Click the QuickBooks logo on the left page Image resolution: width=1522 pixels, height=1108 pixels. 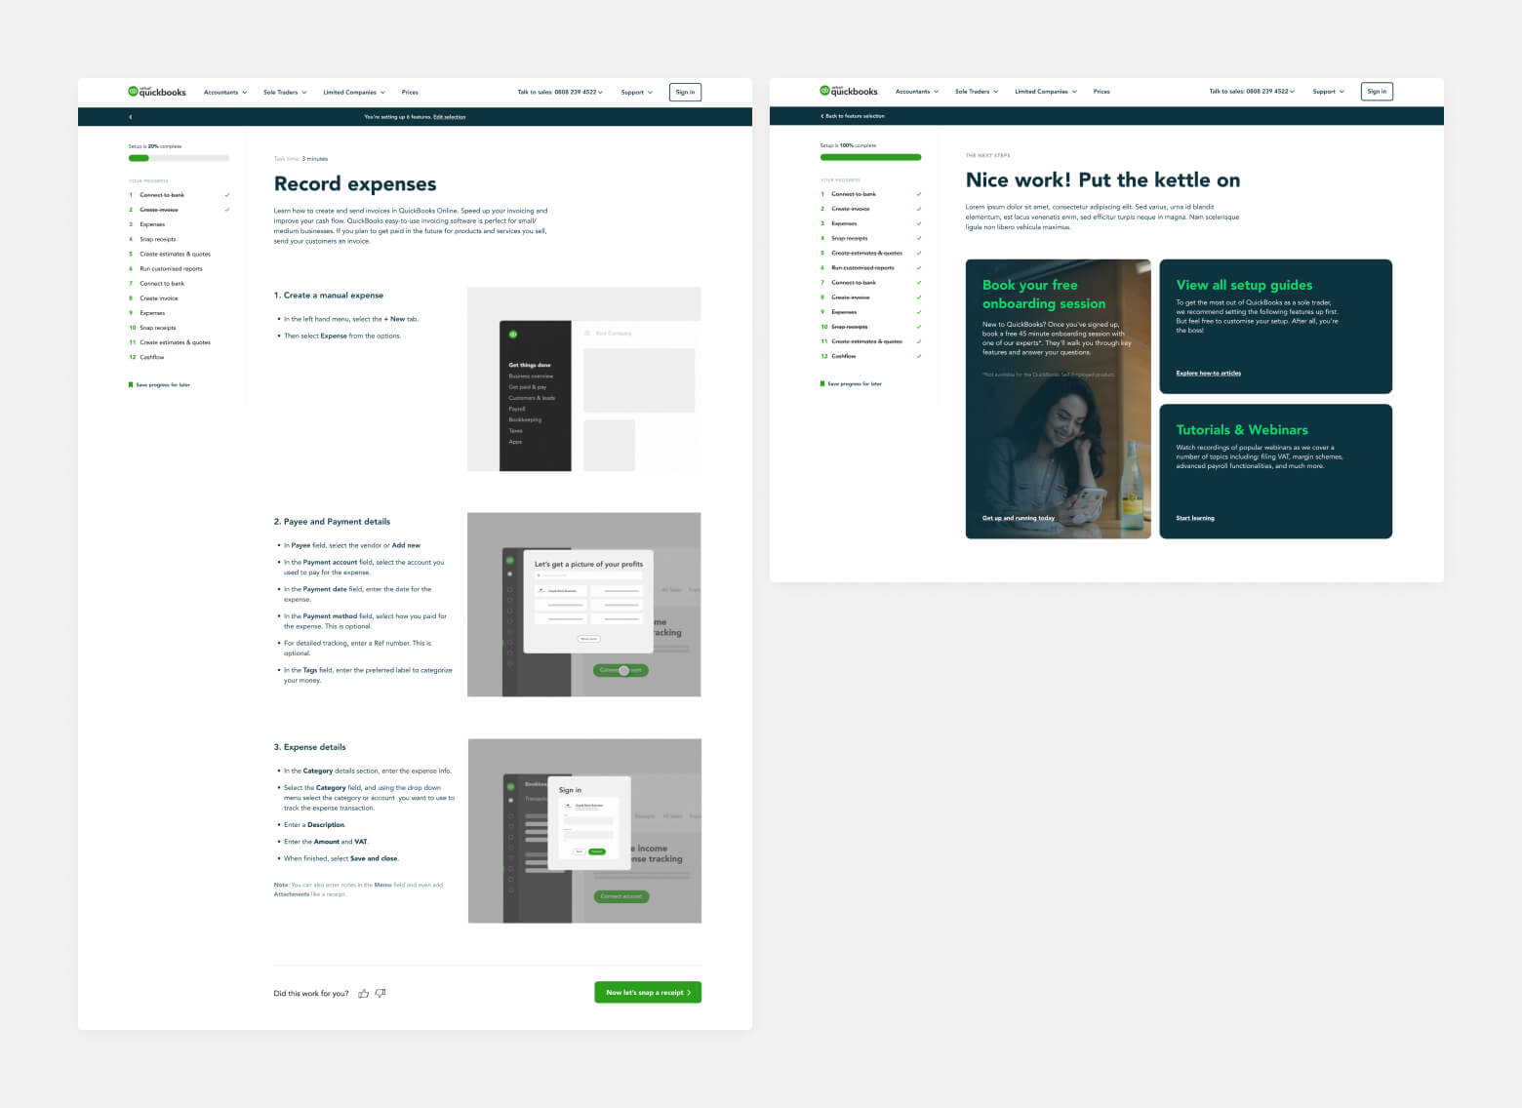click(x=156, y=90)
